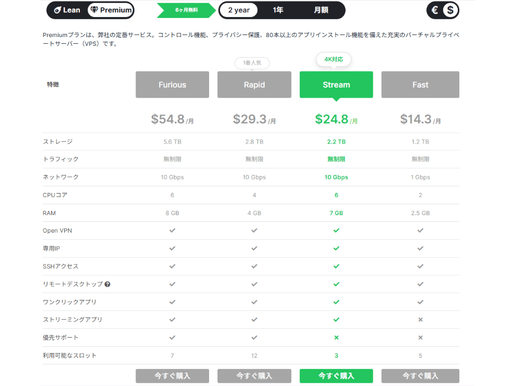Screen dimensions: 515x386
Task: Select the Rapid plan header
Action: click(254, 85)
